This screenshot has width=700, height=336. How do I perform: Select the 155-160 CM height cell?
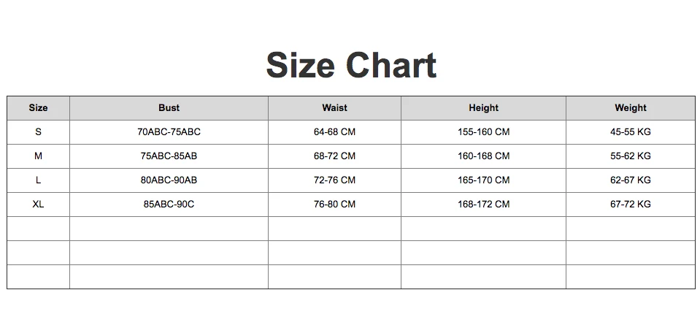point(483,132)
